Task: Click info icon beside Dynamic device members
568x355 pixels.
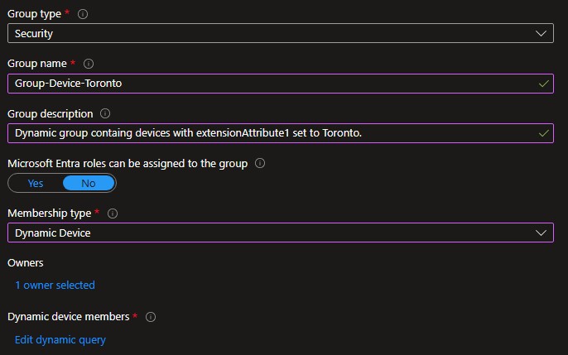Action: tap(152, 317)
